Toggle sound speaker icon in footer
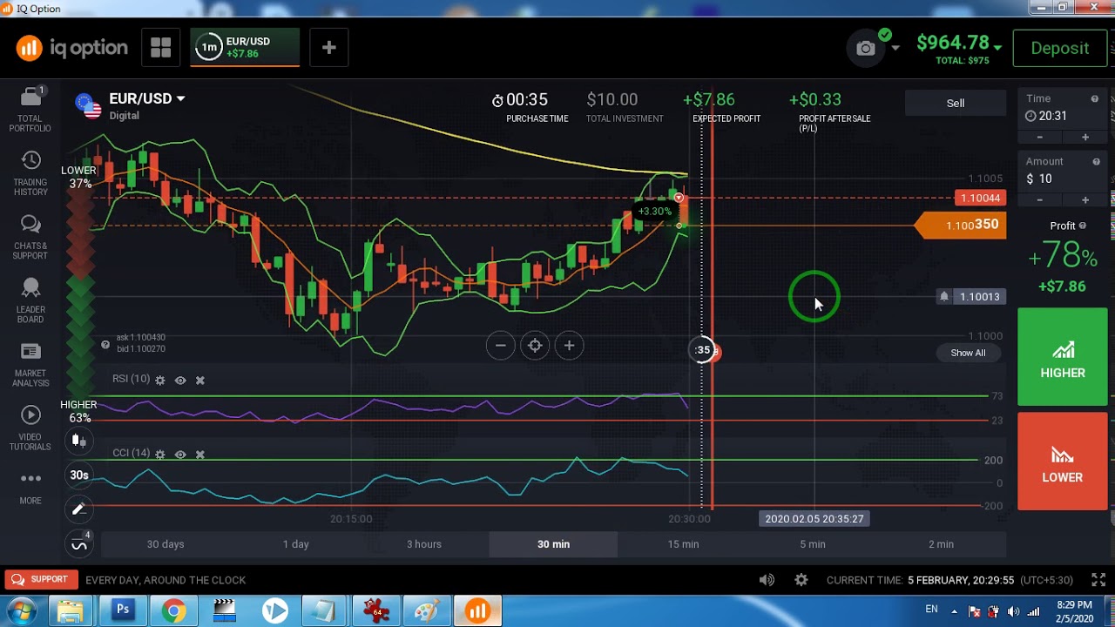1115x627 pixels. pyautogui.click(x=767, y=580)
